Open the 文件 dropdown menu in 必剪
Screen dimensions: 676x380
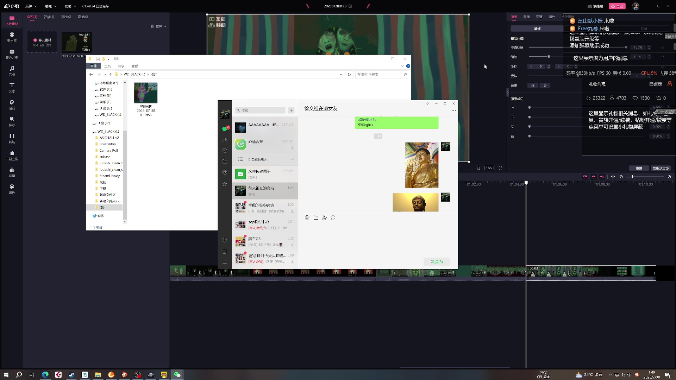[31, 6]
